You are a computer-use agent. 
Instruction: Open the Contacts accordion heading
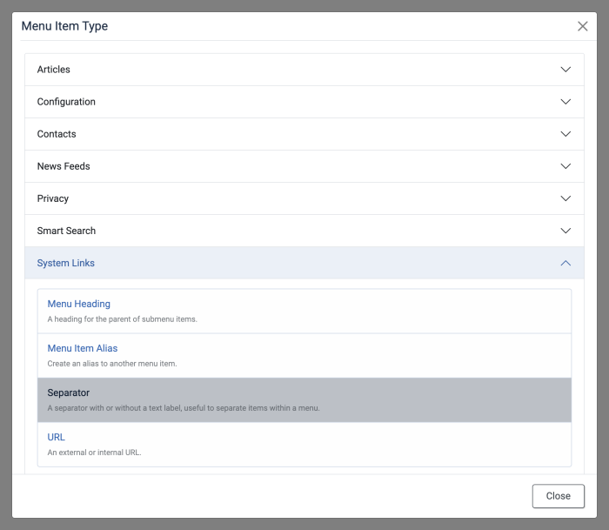click(57, 134)
